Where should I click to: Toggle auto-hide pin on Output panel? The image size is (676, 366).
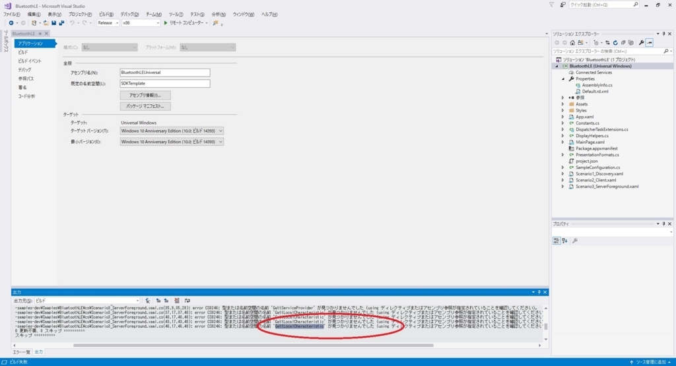click(539, 292)
